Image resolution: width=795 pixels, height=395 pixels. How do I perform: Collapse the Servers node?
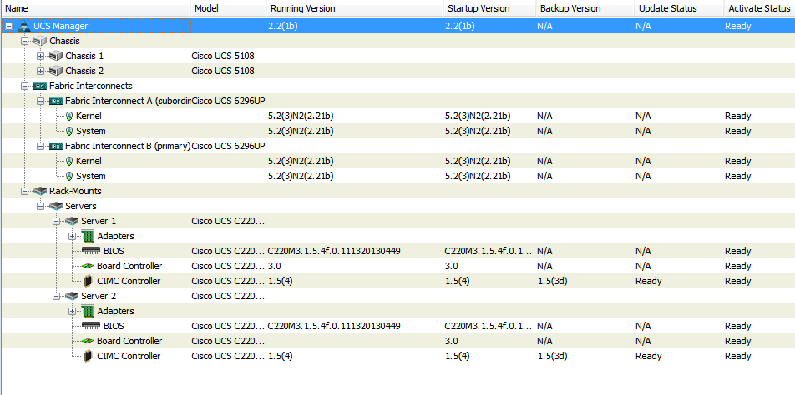pos(41,207)
